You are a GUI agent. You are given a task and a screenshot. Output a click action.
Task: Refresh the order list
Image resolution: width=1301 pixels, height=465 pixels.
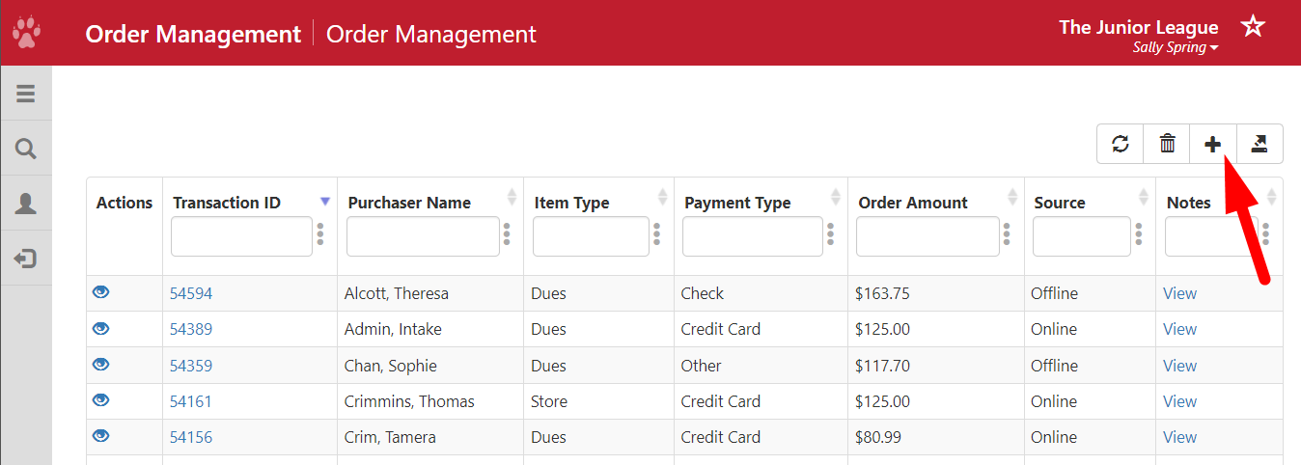click(x=1120, y=144)
